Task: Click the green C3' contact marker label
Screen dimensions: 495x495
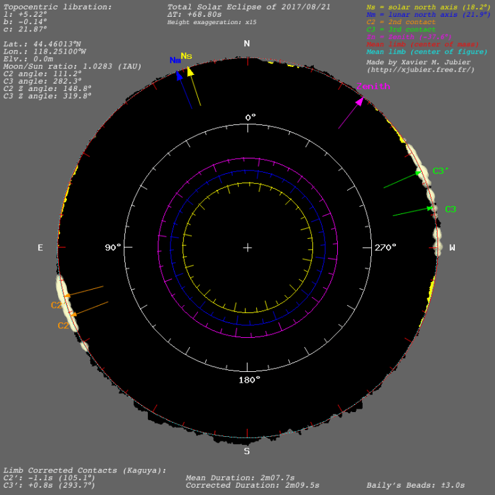Action: (x=441, y=171)
